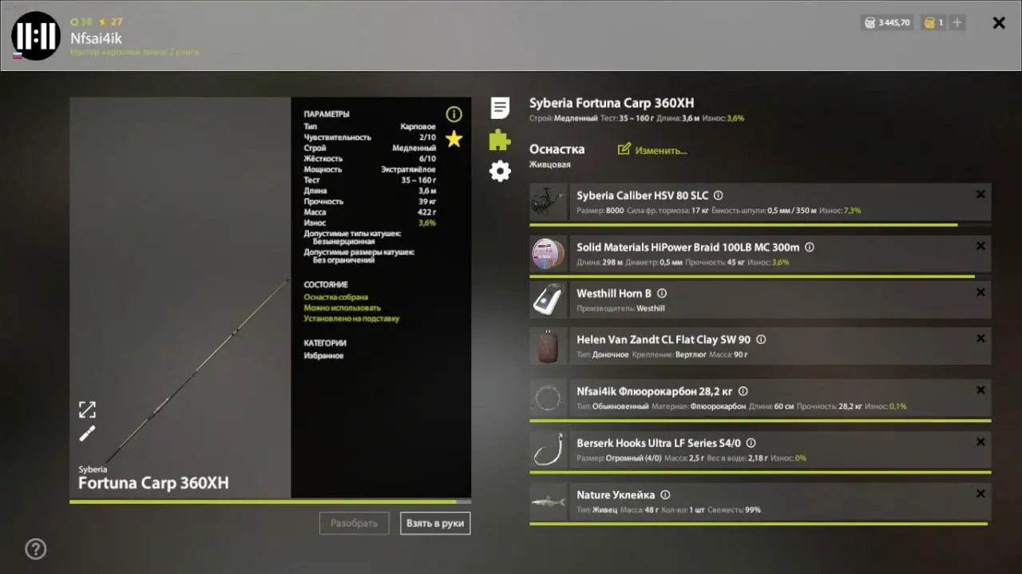Screen dimensions: 1022x574
Task: Click the player avatar logo
Action: pyautogui.click(x=35, y=36)
